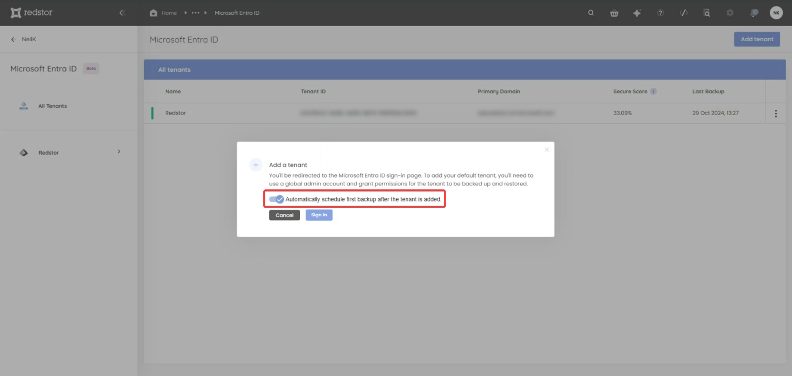
Task: Click the sparkle AI icon
Action: coord(637,13)
